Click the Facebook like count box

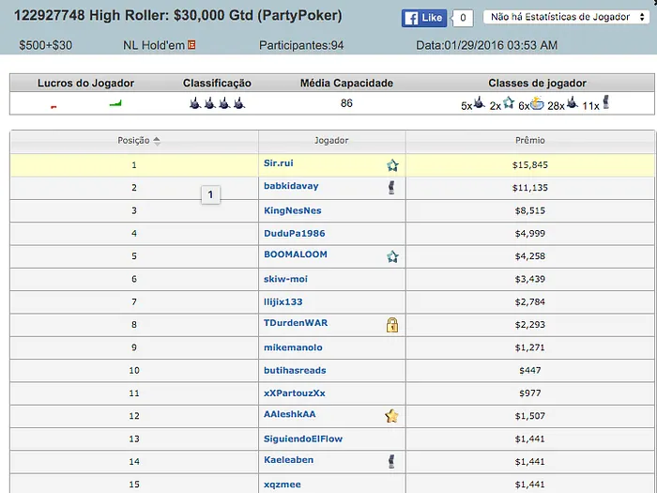(462, 18)
